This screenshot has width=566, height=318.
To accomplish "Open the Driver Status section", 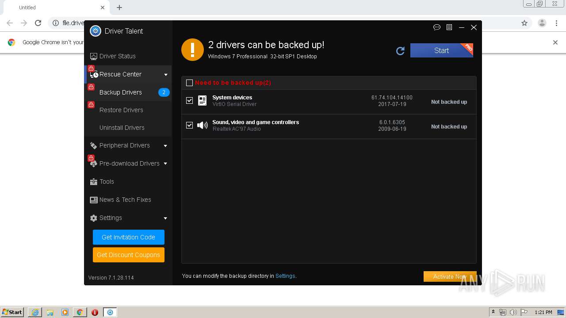I will tap(128, 56).
